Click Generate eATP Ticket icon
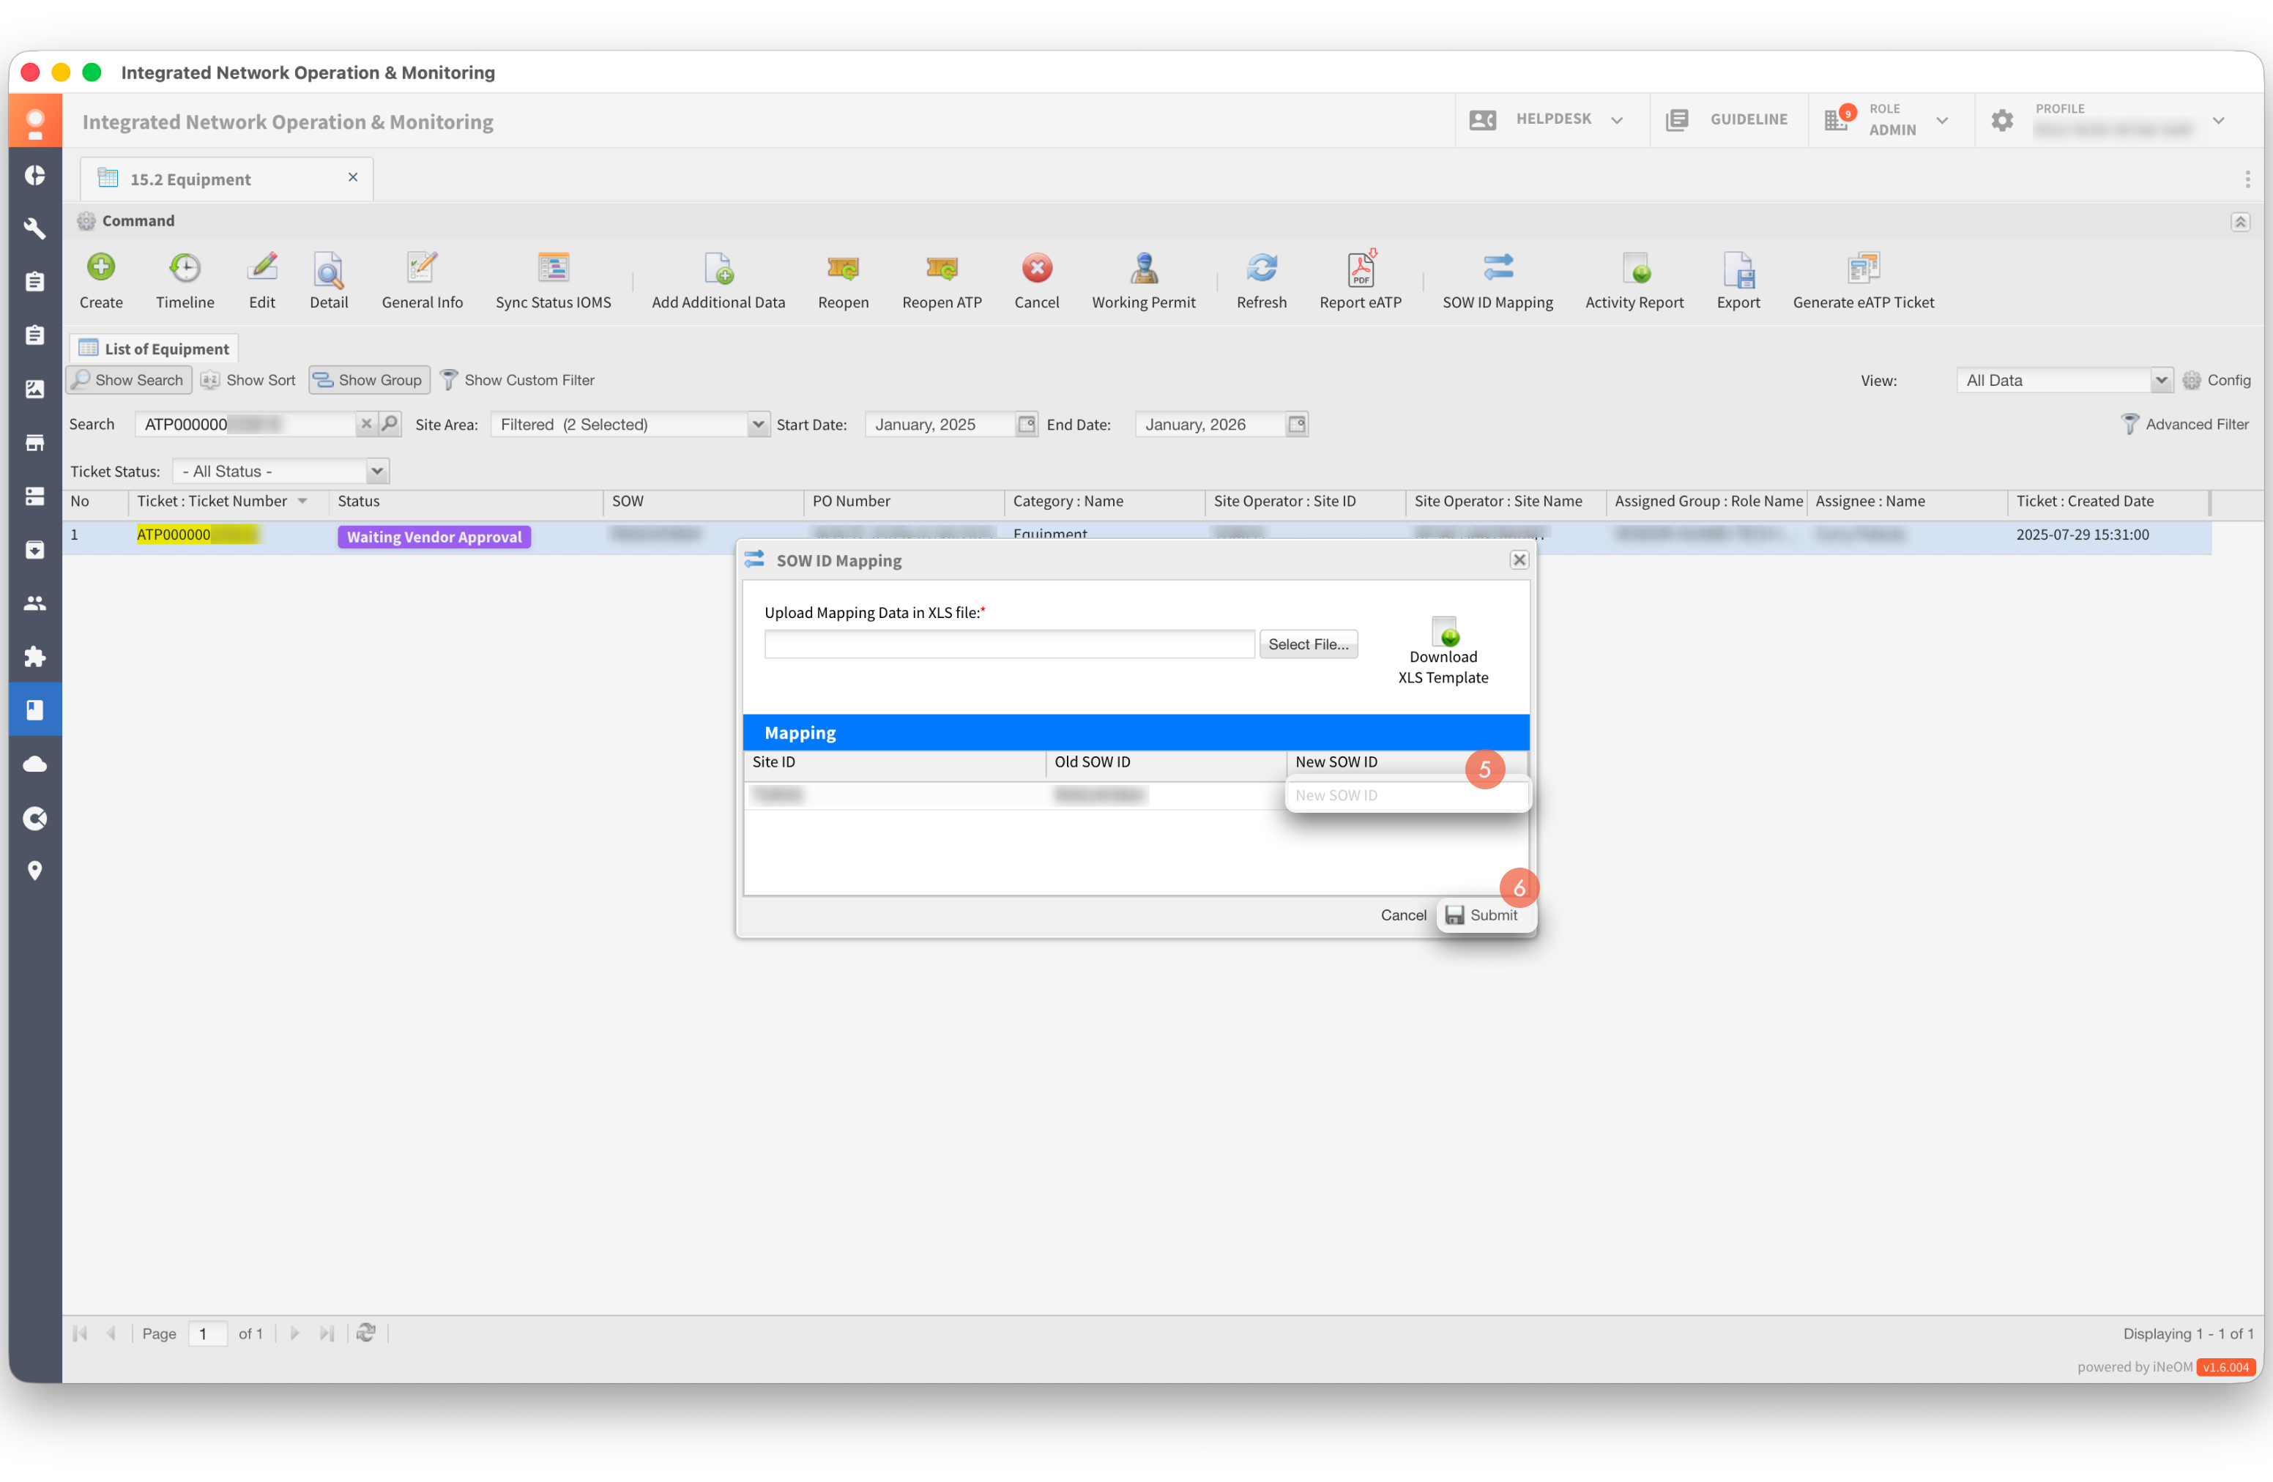2273x1482 pixels. pyautogui.click(x=1861, y=268)
